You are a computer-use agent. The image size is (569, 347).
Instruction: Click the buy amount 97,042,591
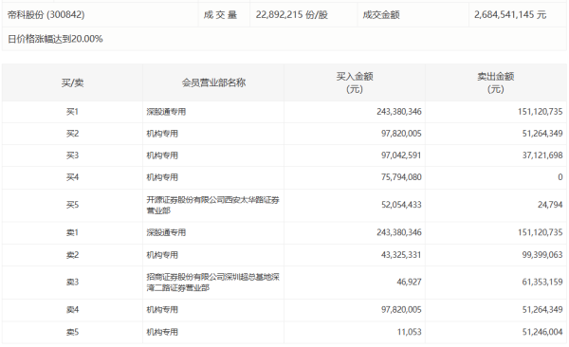click(401, 155)
